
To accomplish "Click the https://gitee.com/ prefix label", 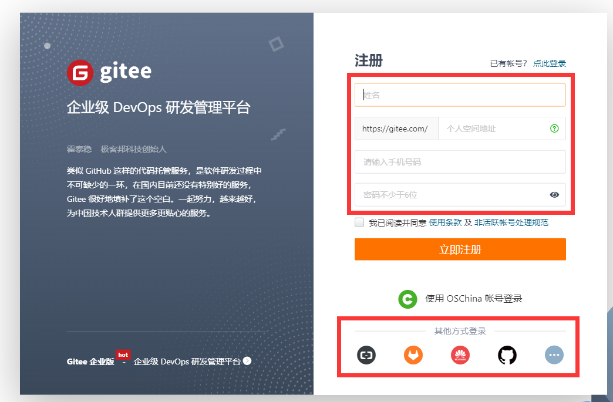I will pyautogui.click(x=396, y=129).
